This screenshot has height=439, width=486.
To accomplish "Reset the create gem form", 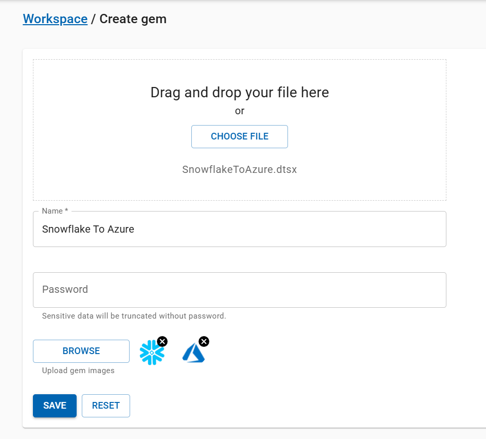I will (x=106, y=406).
